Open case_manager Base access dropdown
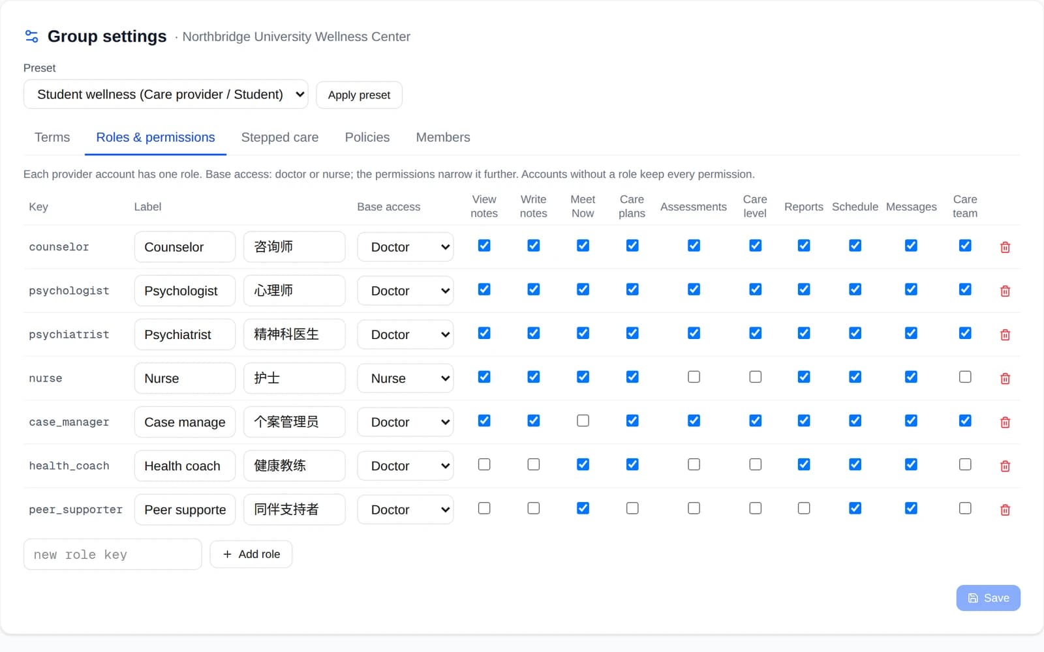Screen dimensions: 1044x652 [x=405, y=422]
